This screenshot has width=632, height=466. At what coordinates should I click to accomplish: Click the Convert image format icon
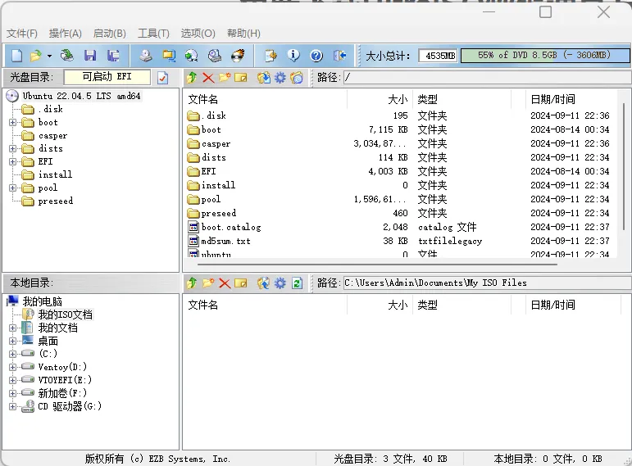169,56
